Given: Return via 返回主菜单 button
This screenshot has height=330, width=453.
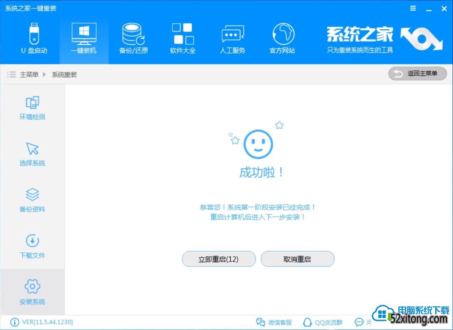Looking at the screenshot, I should 417,73.
